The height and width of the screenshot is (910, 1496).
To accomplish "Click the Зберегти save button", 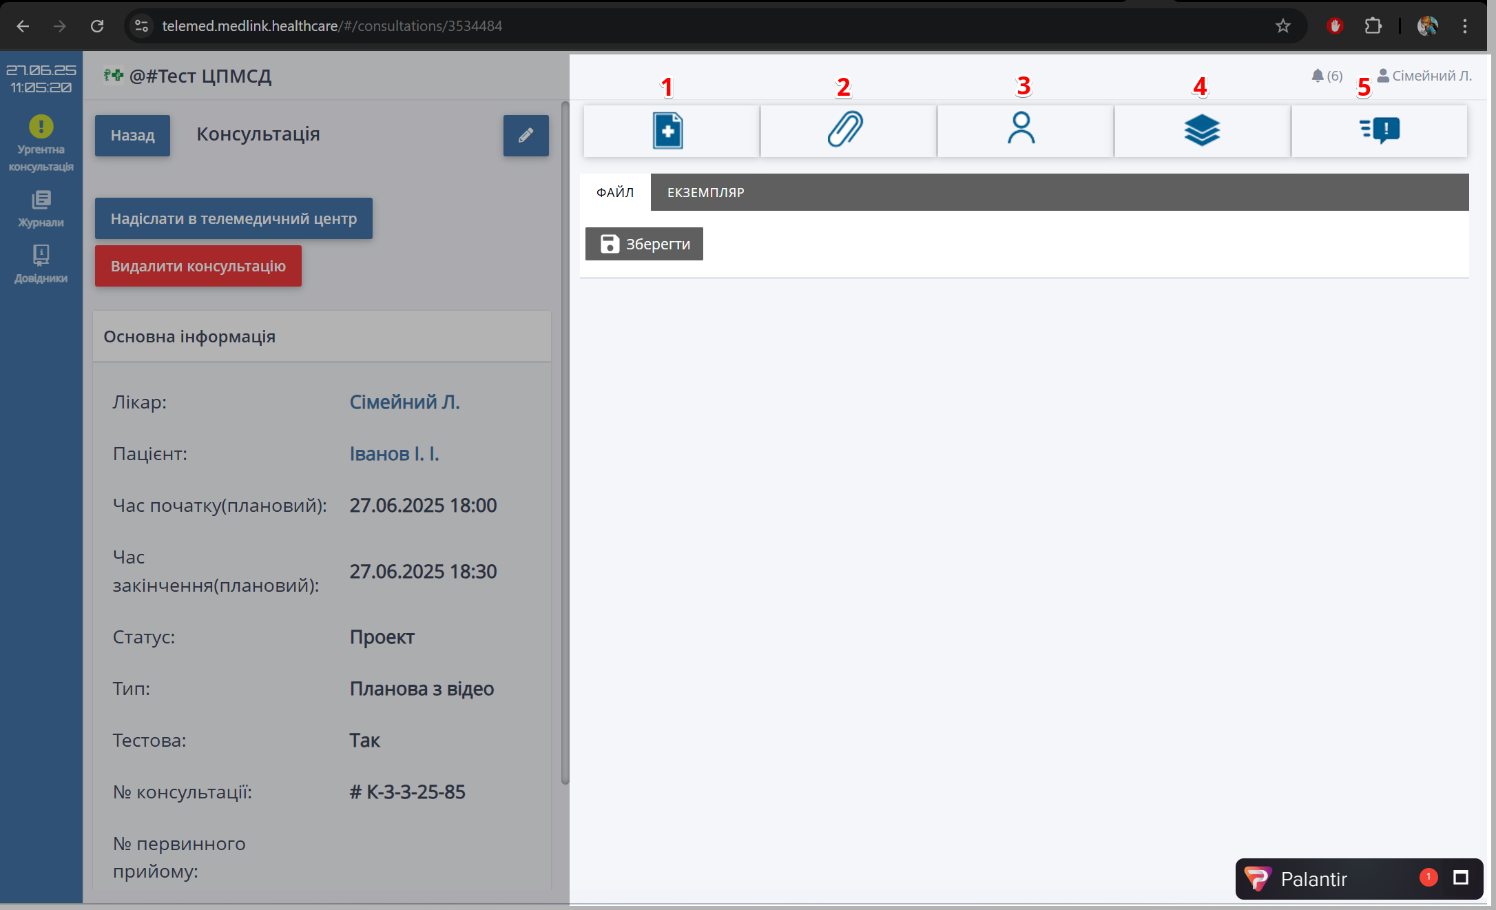I will [644, 244].
